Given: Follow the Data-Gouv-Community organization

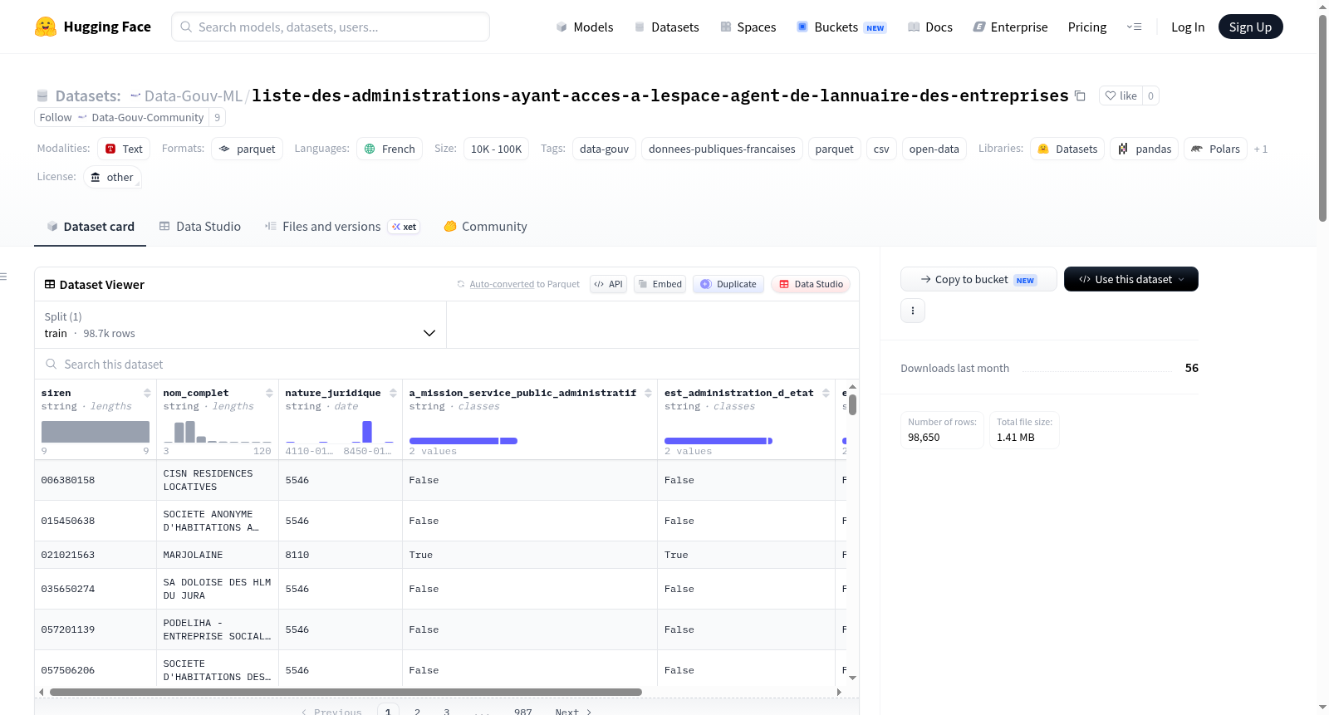Looking at the screenshot, I should (x=121, y=117).
